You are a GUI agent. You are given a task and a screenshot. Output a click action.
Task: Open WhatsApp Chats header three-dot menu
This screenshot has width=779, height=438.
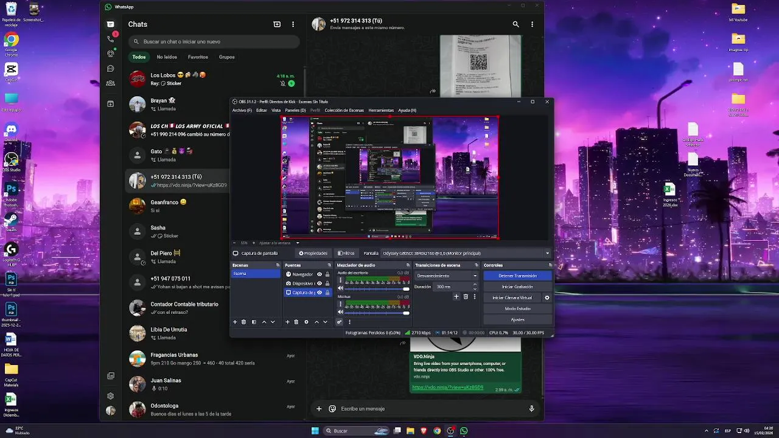pyautogui.click(x=293, y=24)
